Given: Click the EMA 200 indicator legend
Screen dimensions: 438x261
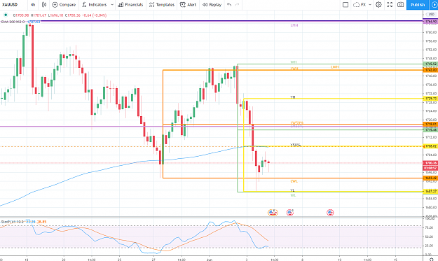Looking at the screenshot, I should 20,22.
